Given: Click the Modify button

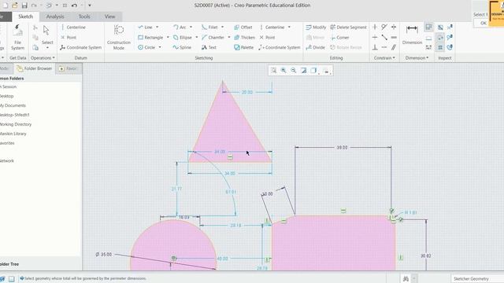Looking at the screenshot, I should [316, 28].
